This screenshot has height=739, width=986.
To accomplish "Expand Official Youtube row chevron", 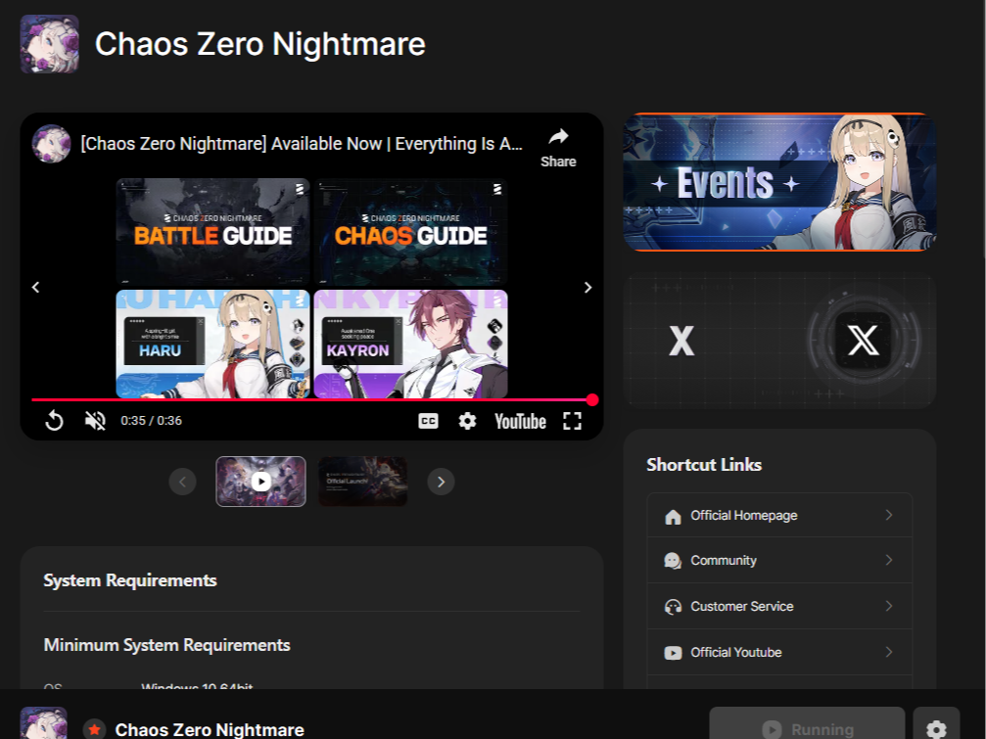I will 889,652.
